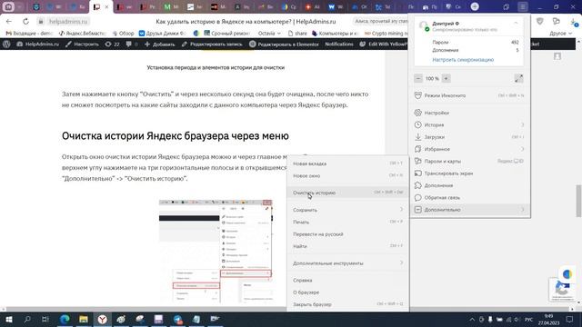582x327 pixels.
Task: Select Транслировать экран menu item
Action: pos(469,173)
